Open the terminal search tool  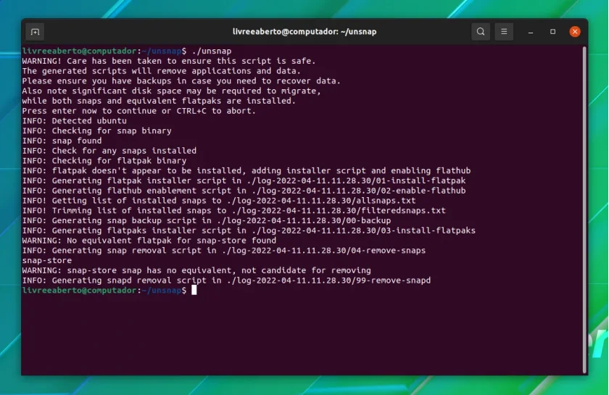(481, 32)
